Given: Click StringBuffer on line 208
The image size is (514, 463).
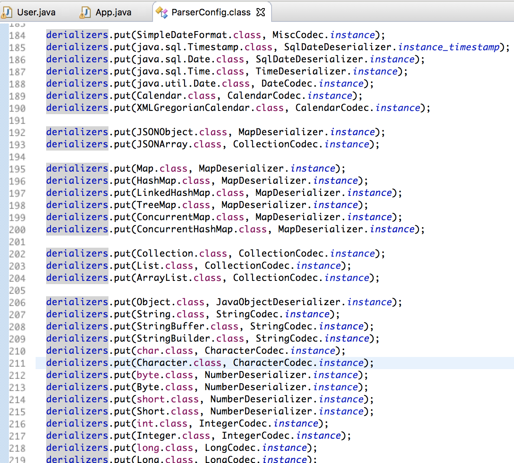Looking at the screenshot, I should 171,326.
